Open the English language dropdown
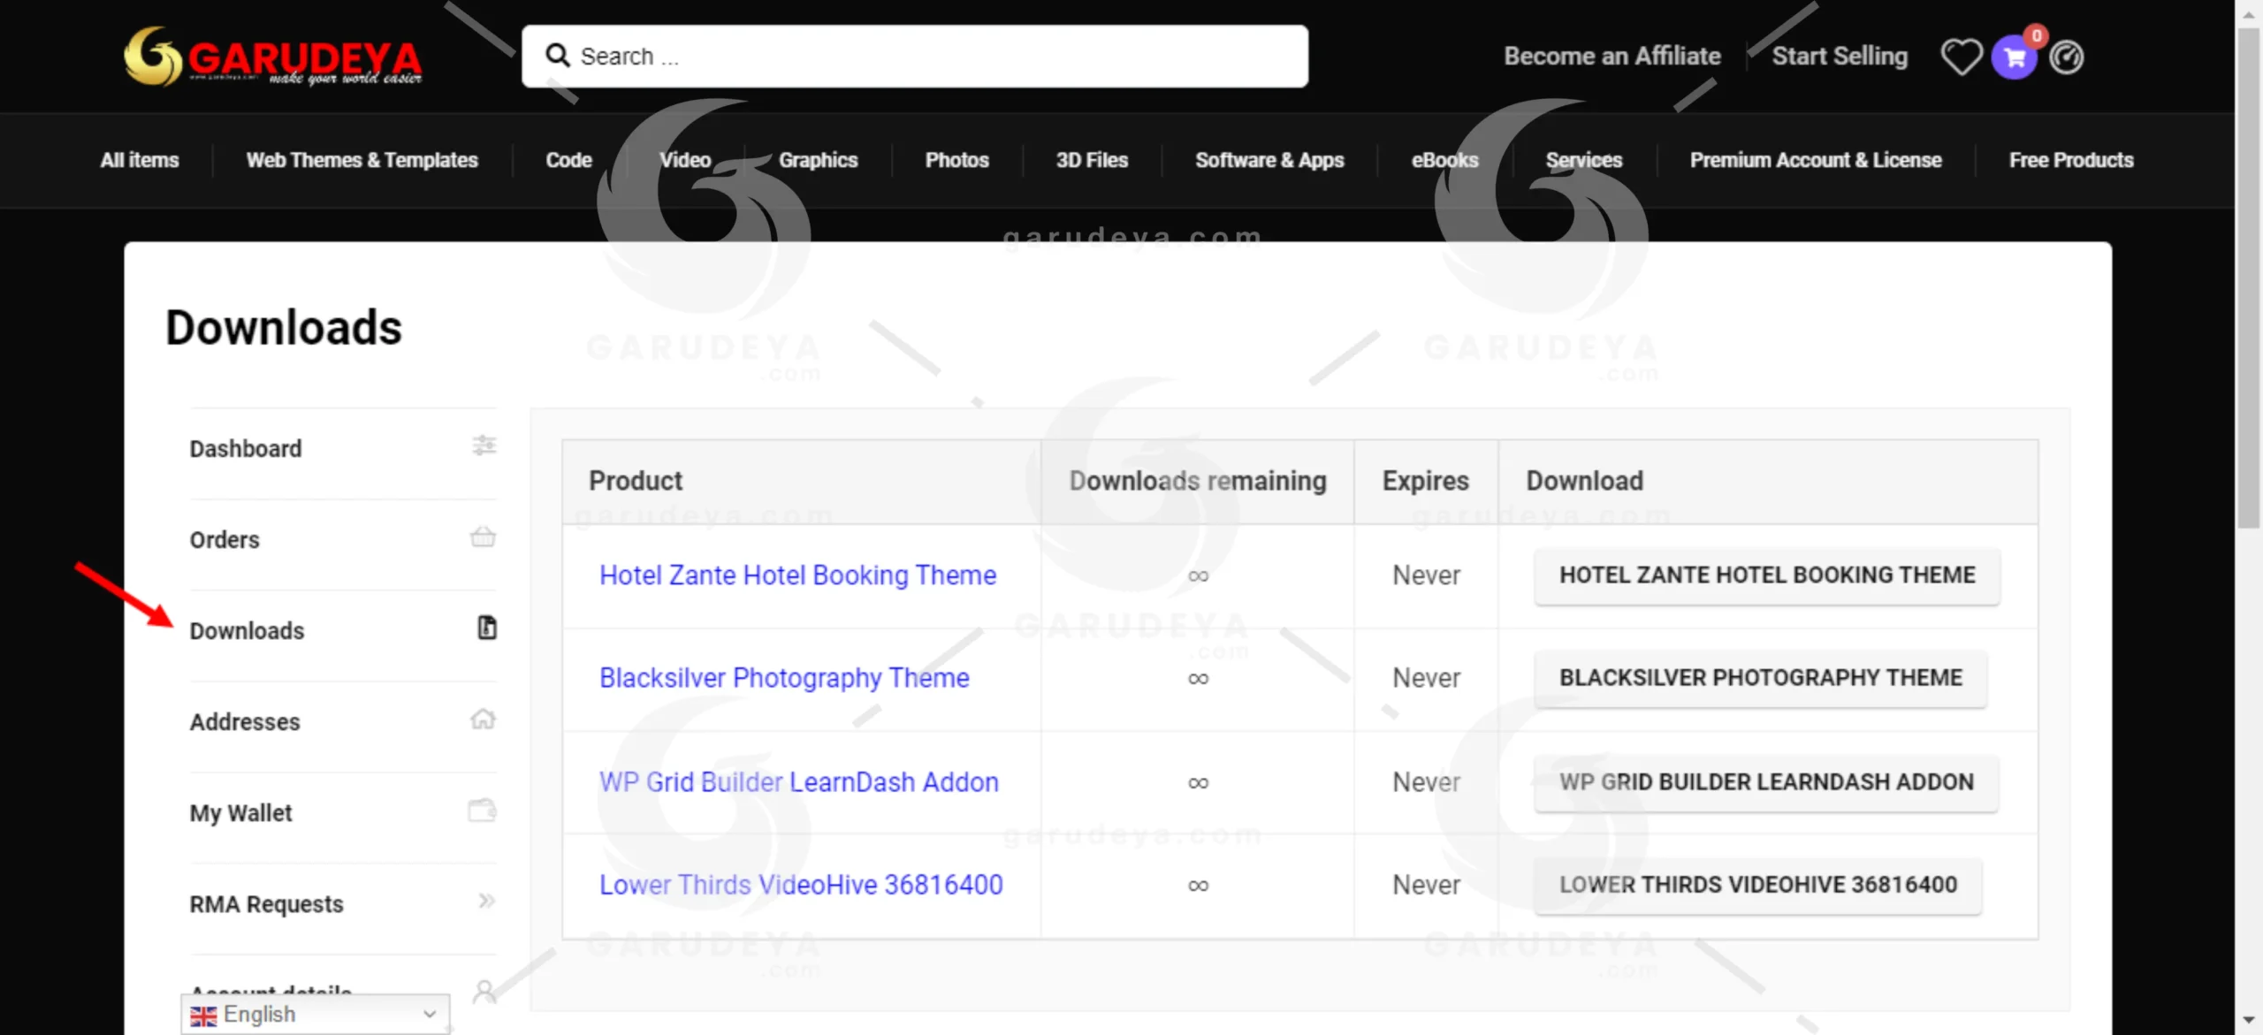The image size is (2263, 1035). coord(316,1014)
